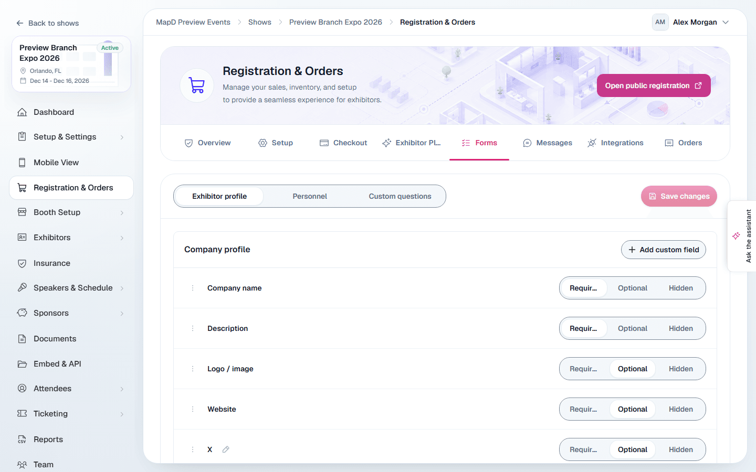
Task: Click the Shows breadcrumb link
Action: [x=260, y=22]
